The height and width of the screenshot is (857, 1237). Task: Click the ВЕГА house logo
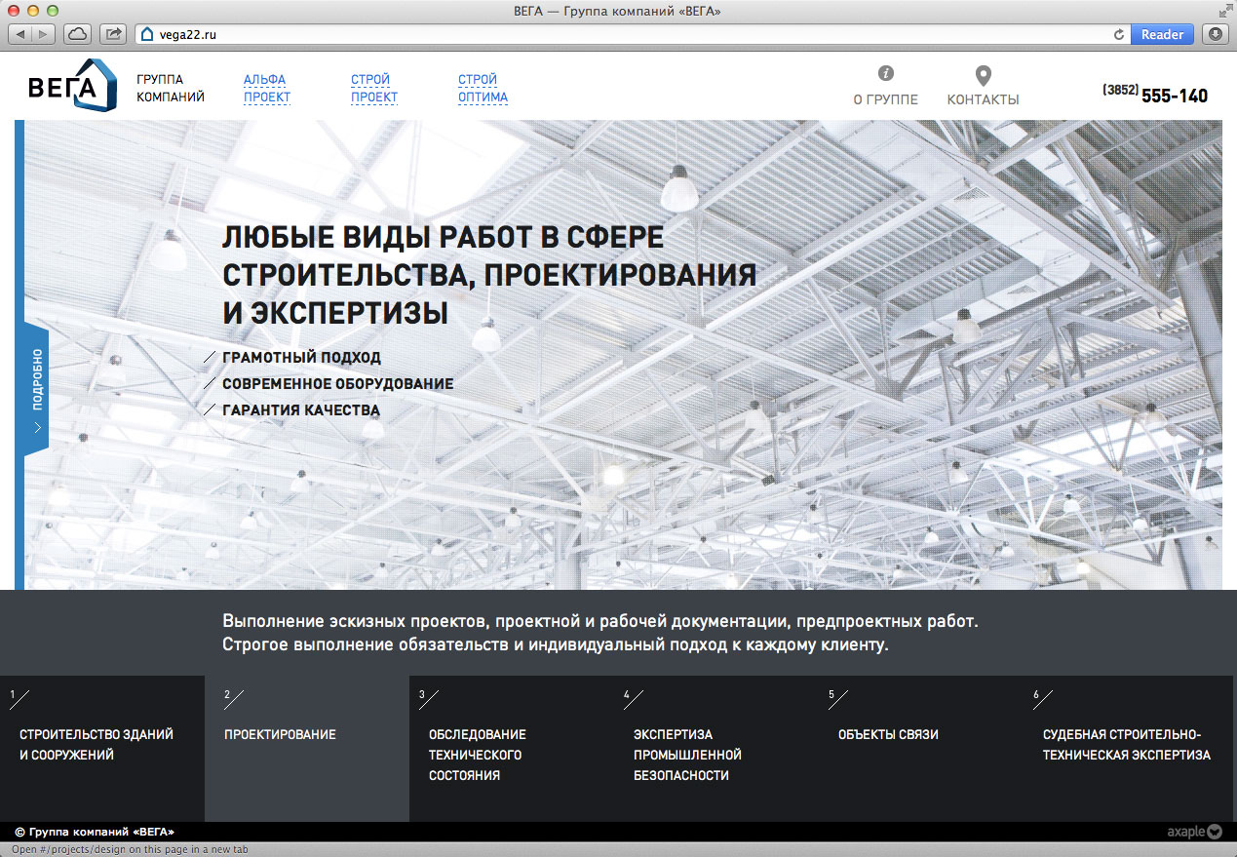coord(72,86)
